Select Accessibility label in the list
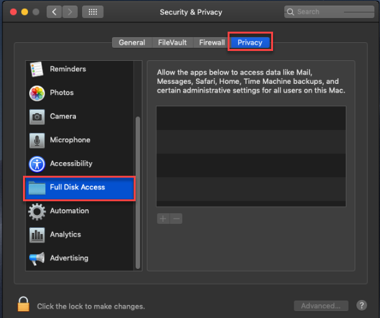The height and width of the screenshot is (318, 380). 71,163
